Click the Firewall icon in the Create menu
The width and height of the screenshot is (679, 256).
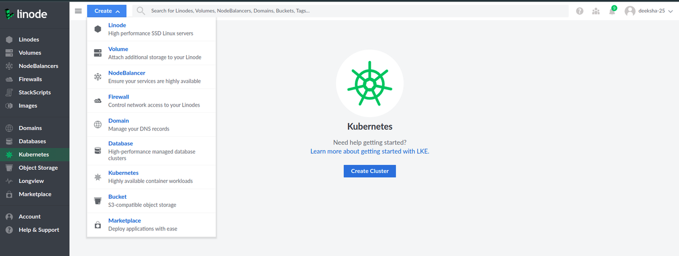click(98, 101)
